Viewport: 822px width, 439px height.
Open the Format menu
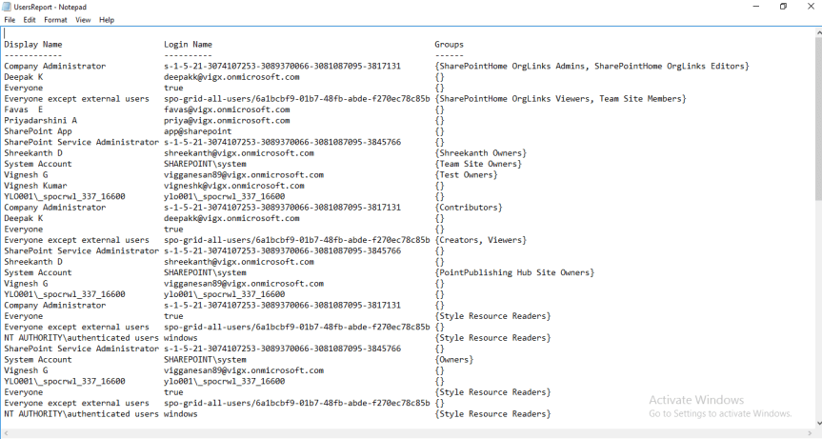pyautogui.click(x=55, y=19)
